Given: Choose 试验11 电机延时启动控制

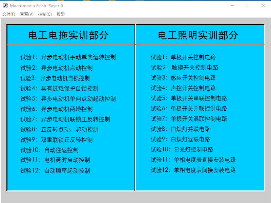Looking at the screenshot, I should (55, 160).
